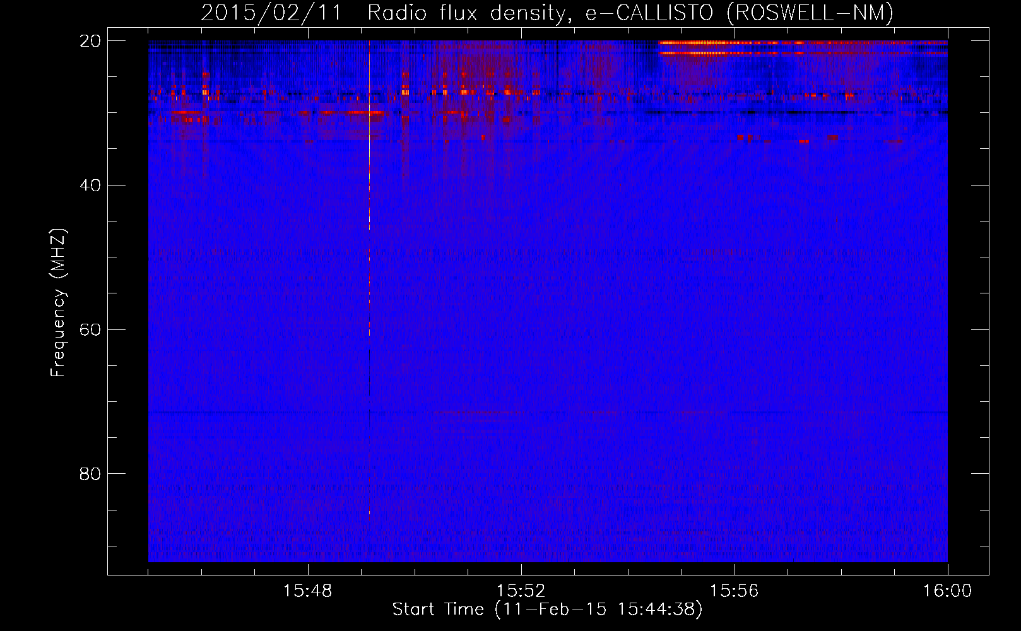
Task: Click the 15:48 time tick label
Action: (308, 591)
